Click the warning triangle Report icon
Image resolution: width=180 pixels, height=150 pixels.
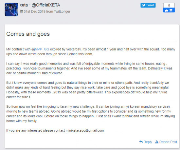pyautogui.click(x=157, y=142)
